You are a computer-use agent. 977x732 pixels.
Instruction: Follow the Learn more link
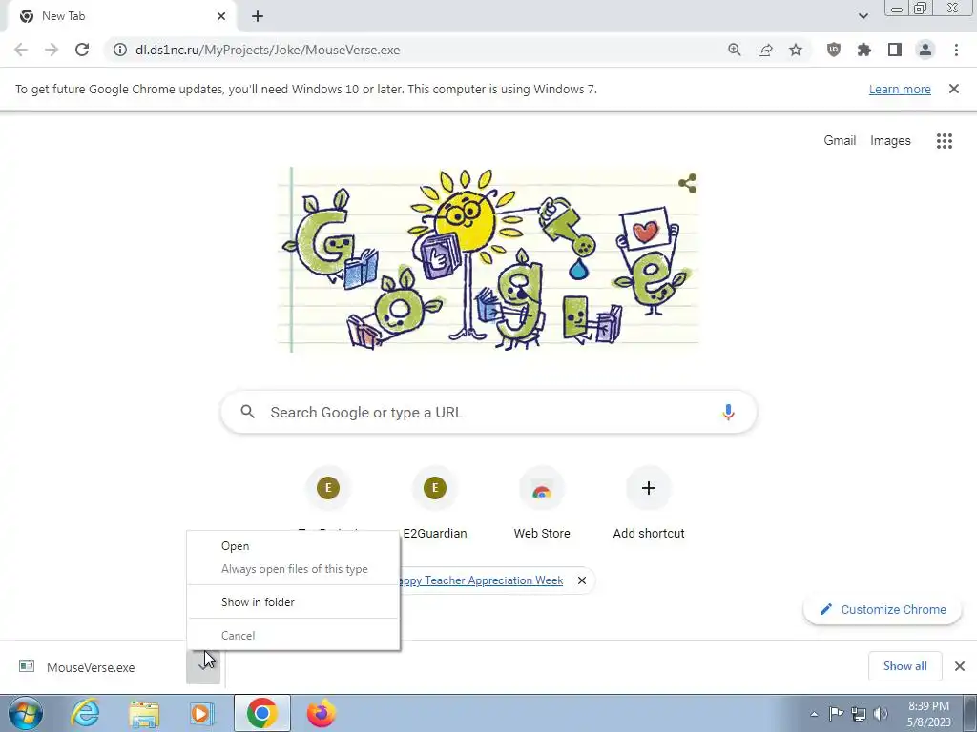click(900, 89)
